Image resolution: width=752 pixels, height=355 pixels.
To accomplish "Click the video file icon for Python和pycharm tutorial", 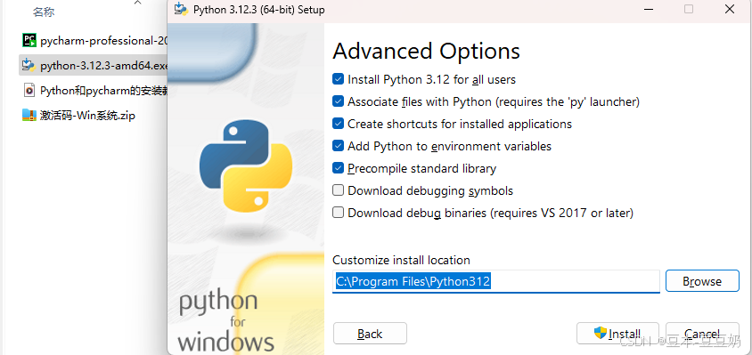I will tap(29, 90).
